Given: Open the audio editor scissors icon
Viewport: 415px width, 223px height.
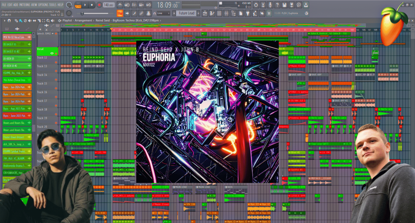Looking at the screenshot, I should (263, 5).
